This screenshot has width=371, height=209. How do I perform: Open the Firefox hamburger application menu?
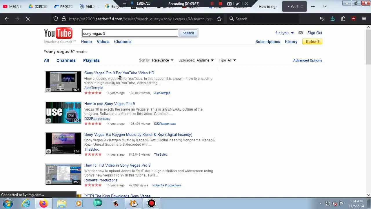[364, 19]
